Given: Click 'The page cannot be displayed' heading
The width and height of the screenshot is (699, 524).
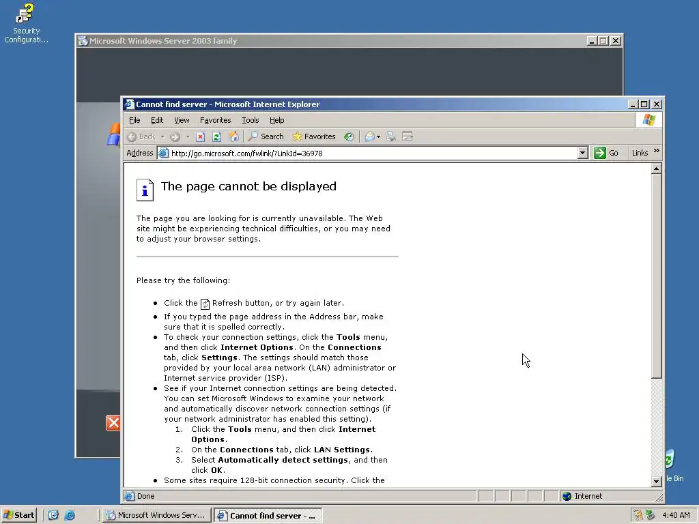Looking at the screenshot, I should 248,186.
